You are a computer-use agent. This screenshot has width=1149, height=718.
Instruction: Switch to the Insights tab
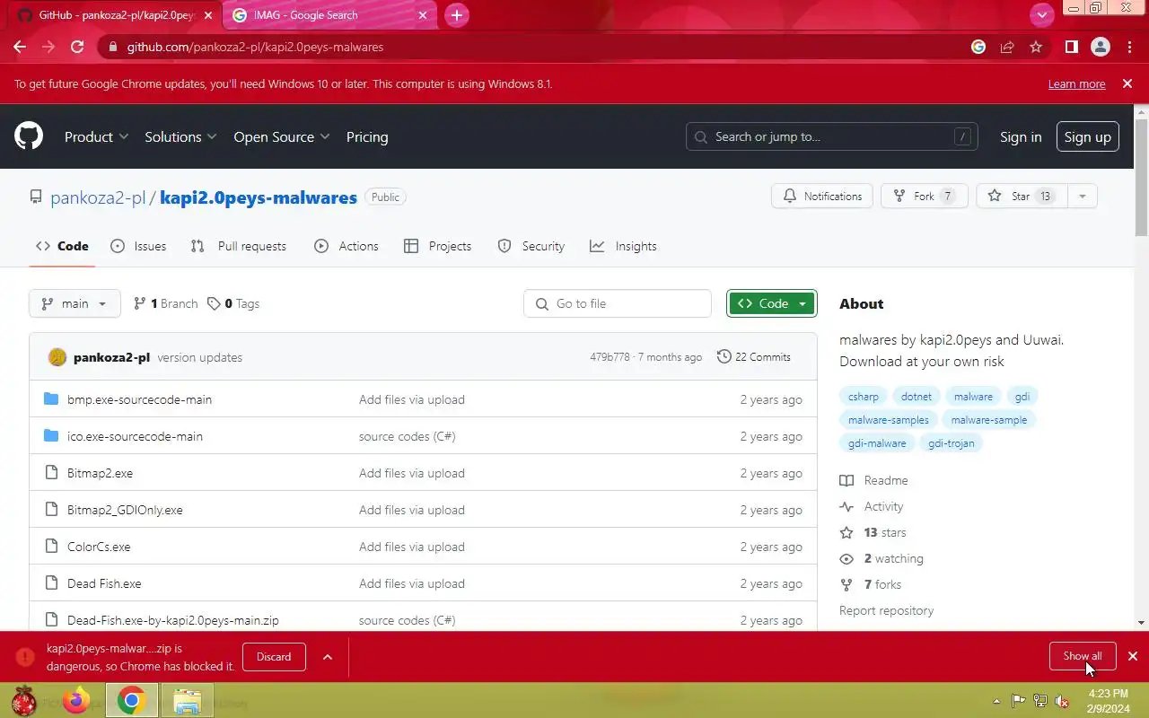(623, 246)
